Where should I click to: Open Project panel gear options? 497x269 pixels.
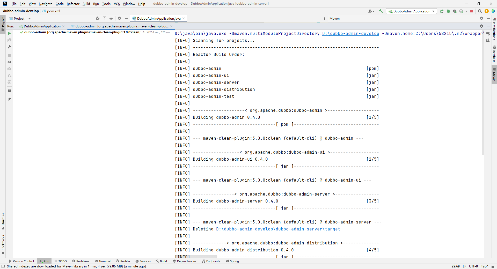(x=120, y=18)
